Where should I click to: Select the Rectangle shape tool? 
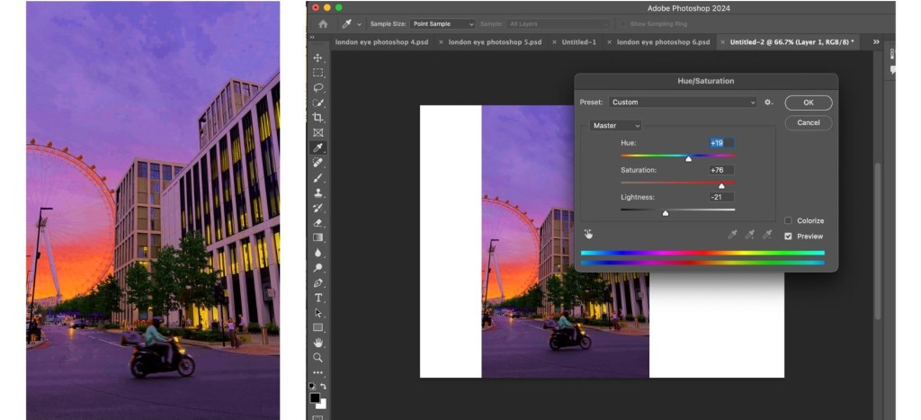point(317,327)
